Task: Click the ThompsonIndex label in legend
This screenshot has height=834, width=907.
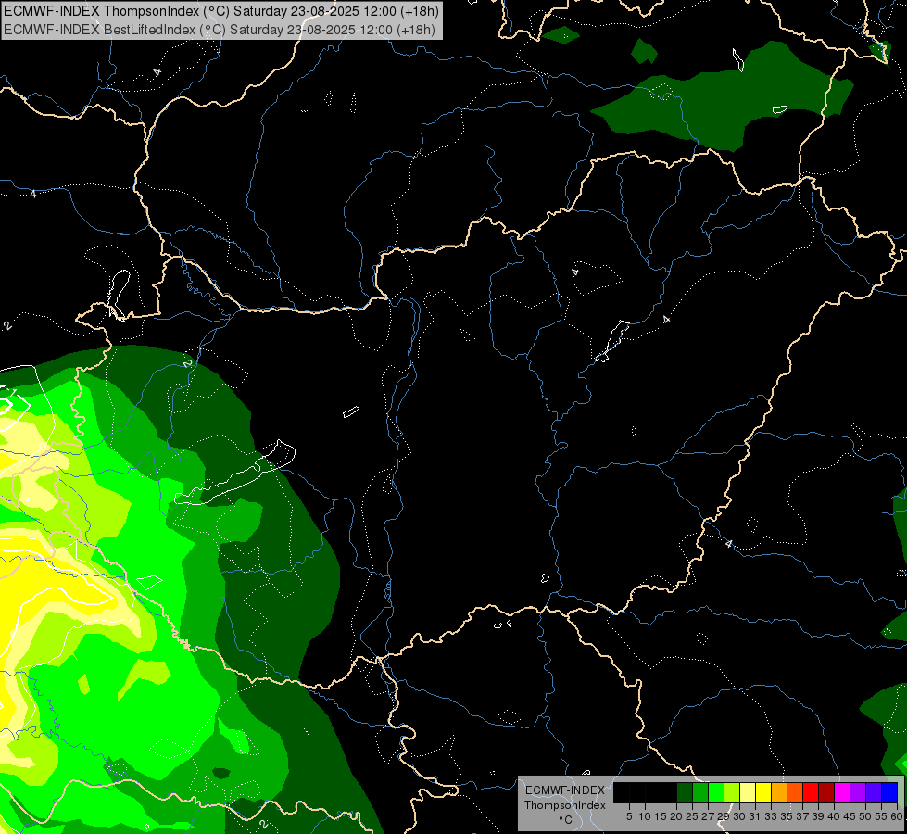Action: pos(565,805)
